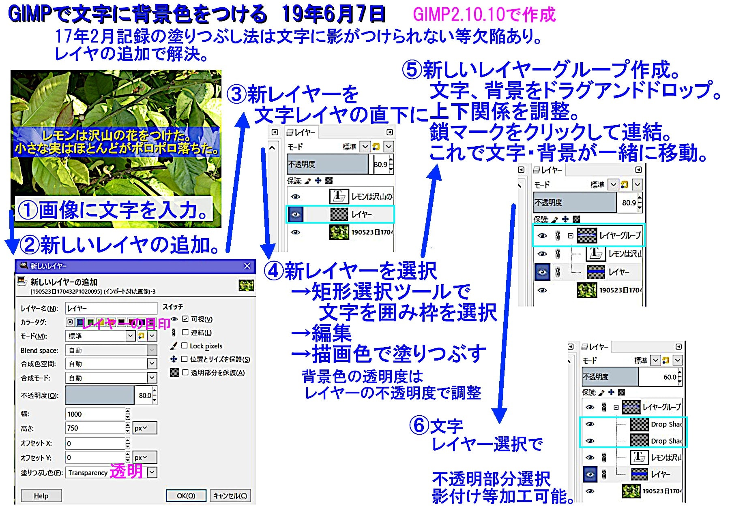Click the text layer T thumbnail in the 60.0 opacity Layers panel
This screenshot has height=508, width=730.
click(639, 457)
